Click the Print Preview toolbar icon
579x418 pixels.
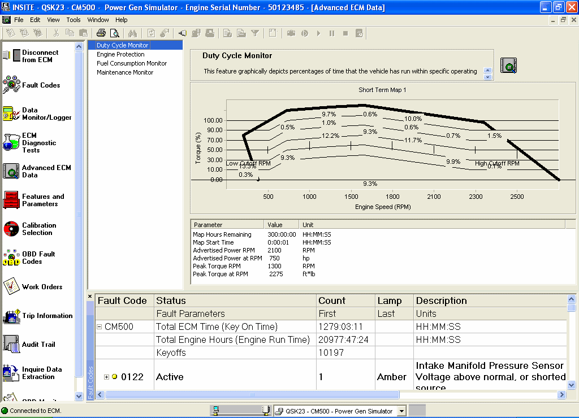115,33
